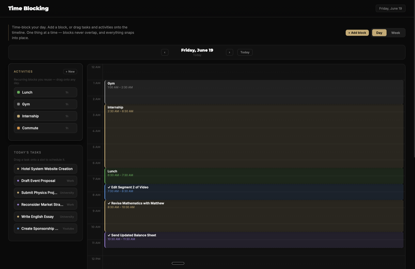Open the Write English Essay task
Image resolution: width=415 pixels, height=269 pixels.
(45, 216)
